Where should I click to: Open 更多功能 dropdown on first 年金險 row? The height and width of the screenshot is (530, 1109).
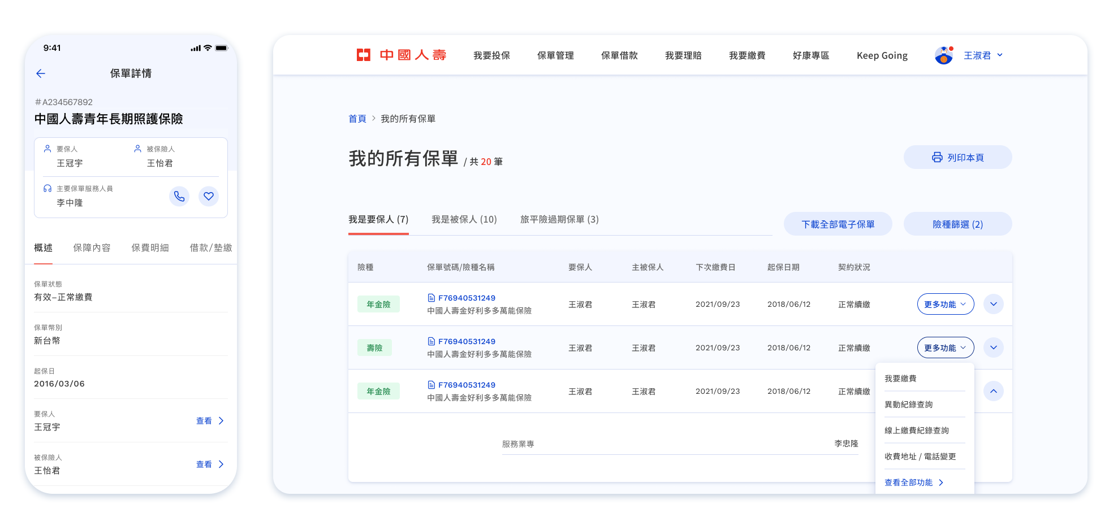coord(946,304)
